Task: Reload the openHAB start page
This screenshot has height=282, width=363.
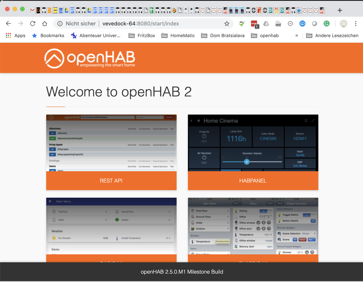Action: pyautogui.click(x=33, y=23)
